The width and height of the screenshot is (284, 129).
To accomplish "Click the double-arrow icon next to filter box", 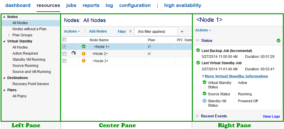I will [x=182, y=31].
